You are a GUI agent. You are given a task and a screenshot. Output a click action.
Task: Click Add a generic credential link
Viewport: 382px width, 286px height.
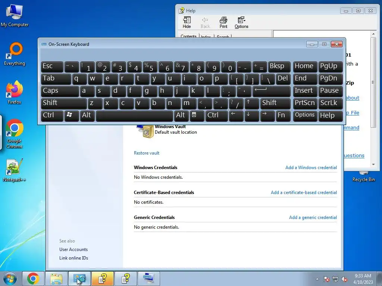pyautogui.click(x=313, y=217)
